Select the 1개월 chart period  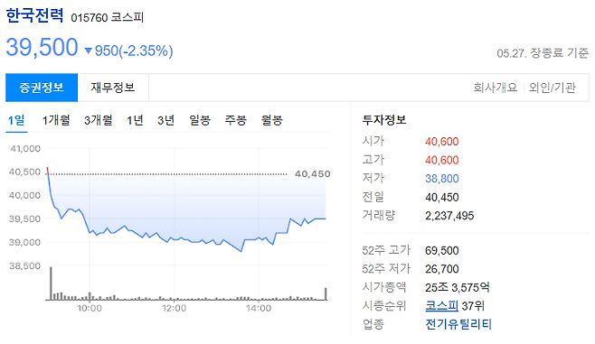(56, 120)
